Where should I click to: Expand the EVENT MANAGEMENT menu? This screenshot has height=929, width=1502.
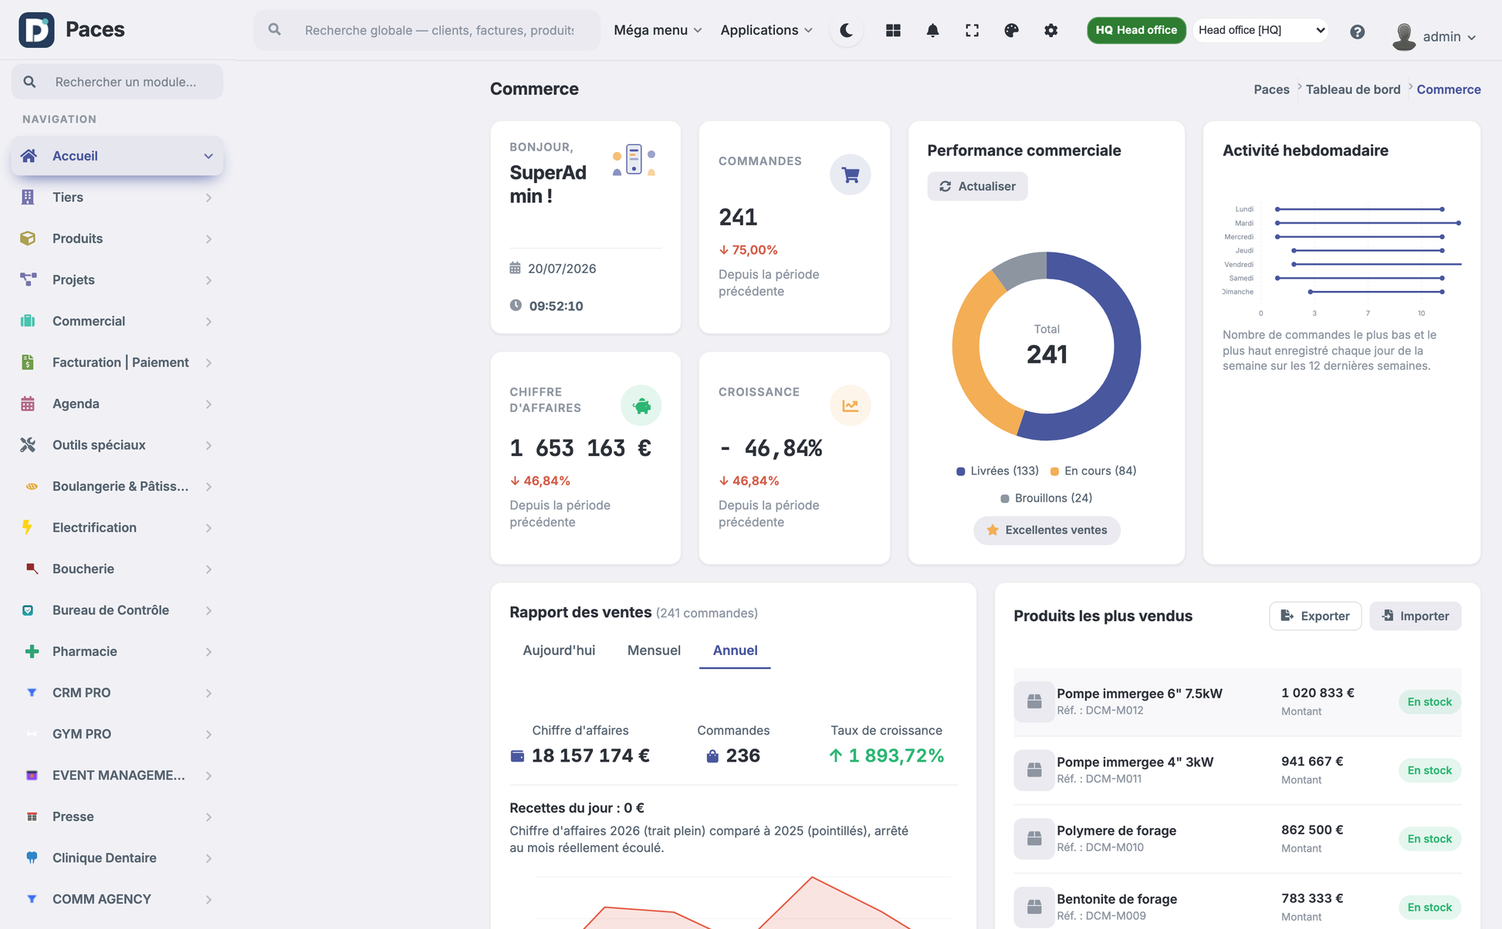(117, 775)
